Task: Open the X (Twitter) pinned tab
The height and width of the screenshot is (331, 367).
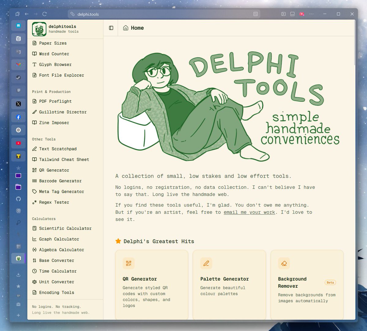Action: click(x=18, y=104)
